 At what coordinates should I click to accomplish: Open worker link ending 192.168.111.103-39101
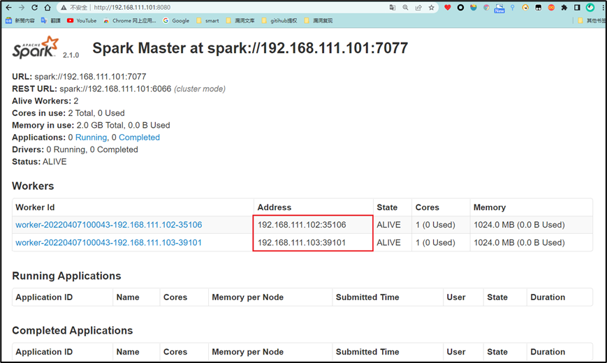(x=108, y=243)
